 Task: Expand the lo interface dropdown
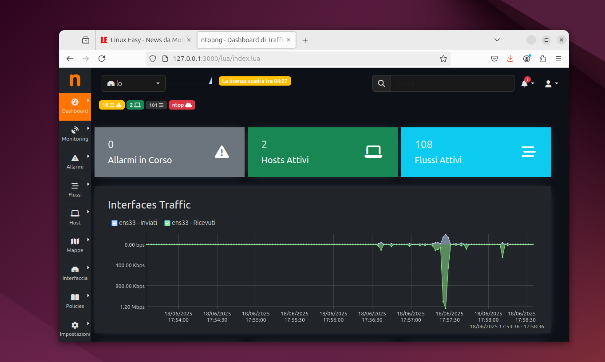coord(134,83)
